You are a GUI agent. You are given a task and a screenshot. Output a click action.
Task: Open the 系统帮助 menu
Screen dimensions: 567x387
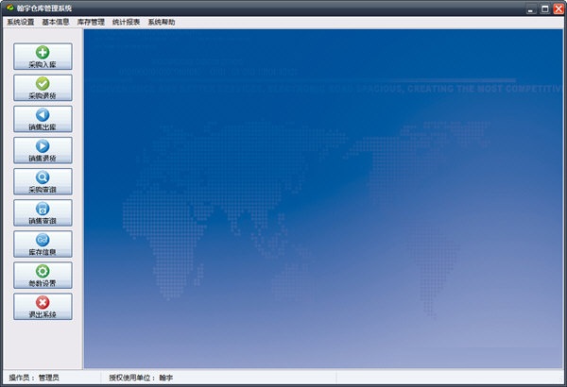pos(162,22)
